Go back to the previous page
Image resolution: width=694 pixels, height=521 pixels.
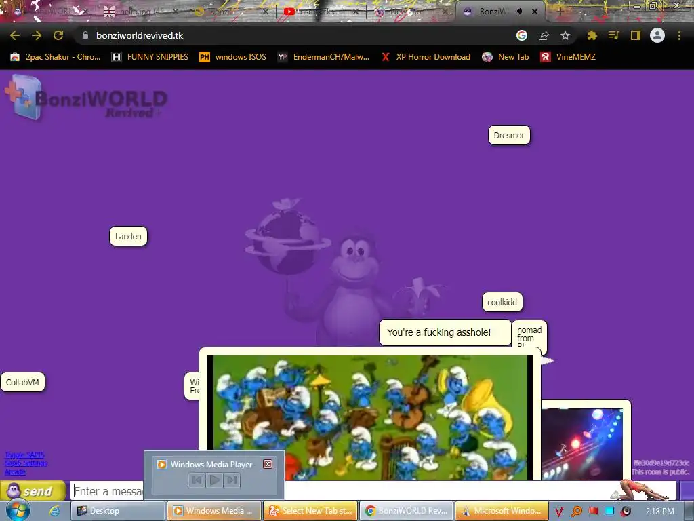(x=15, y=35)
